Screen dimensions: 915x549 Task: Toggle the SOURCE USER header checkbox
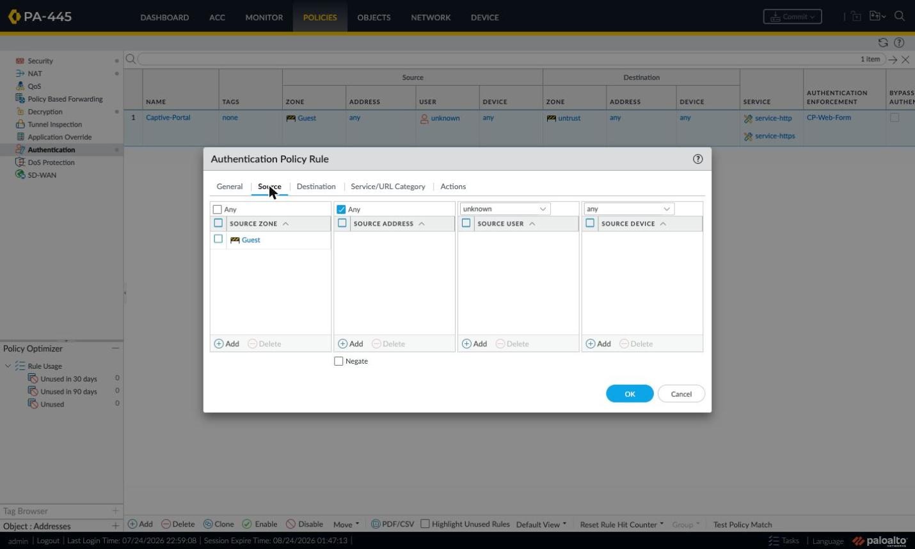(466, 223)
